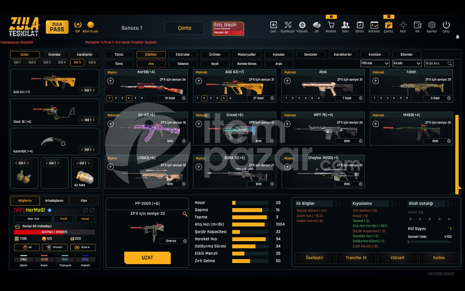
Task: Select slot 5 on AUG A3 card
Action: (x=224, y=98)
